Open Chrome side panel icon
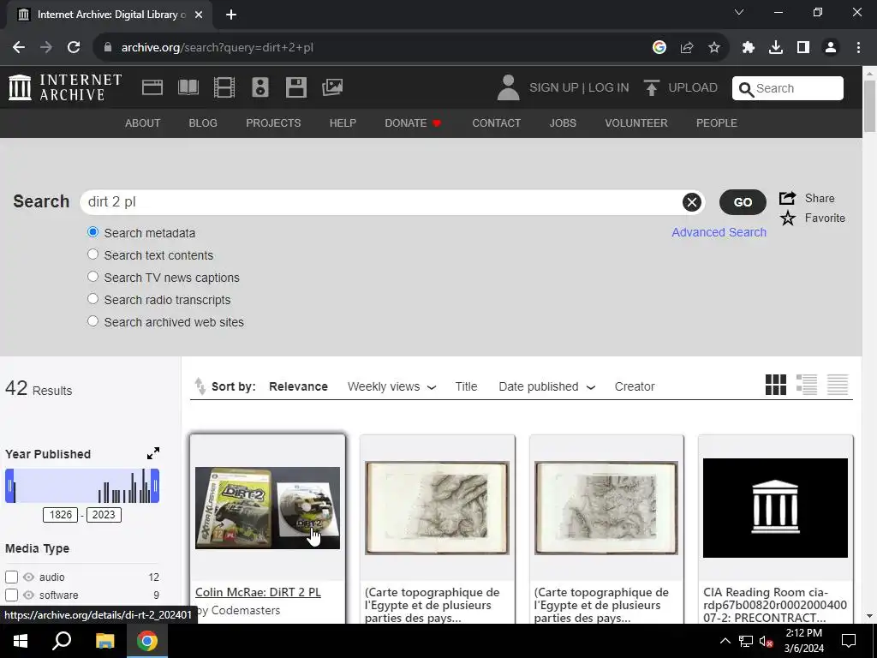Image resolution: width=877 pixels, height=658 pixels. pyautogui.click(x=803, y=48)
